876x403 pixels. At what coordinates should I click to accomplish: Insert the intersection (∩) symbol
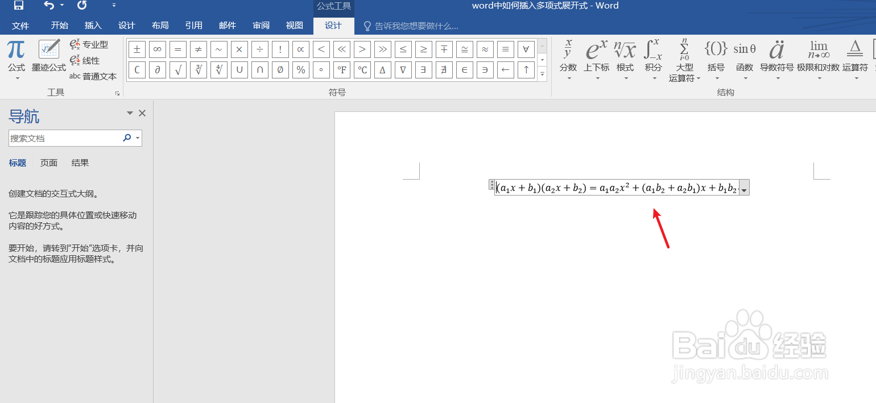(x=260, y=70)
